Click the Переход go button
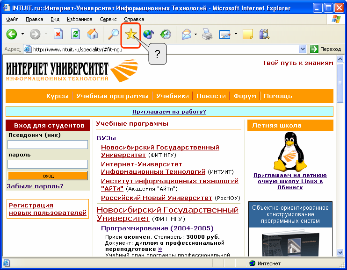347x270 pixels. tap(325, 49)
